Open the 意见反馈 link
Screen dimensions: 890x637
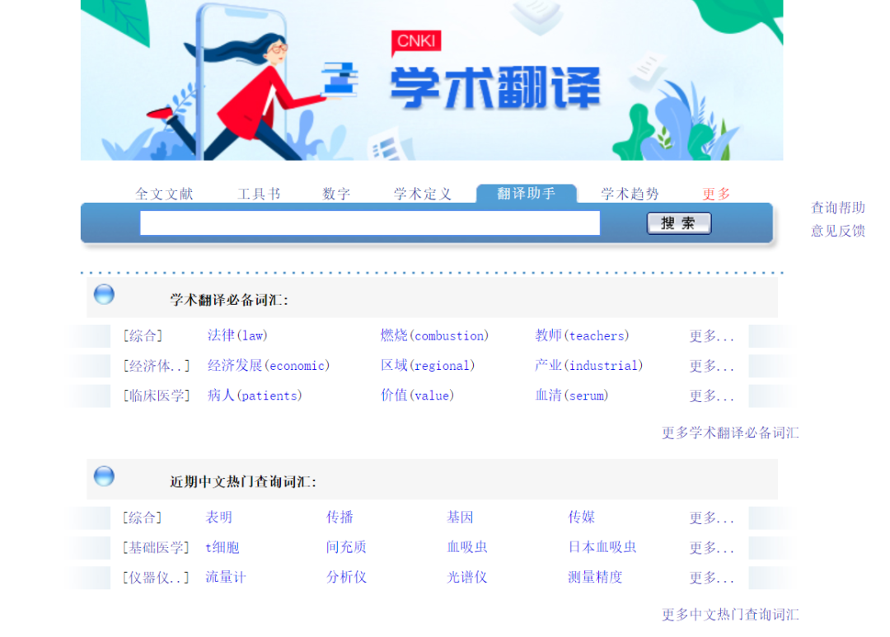click(838, 231)
